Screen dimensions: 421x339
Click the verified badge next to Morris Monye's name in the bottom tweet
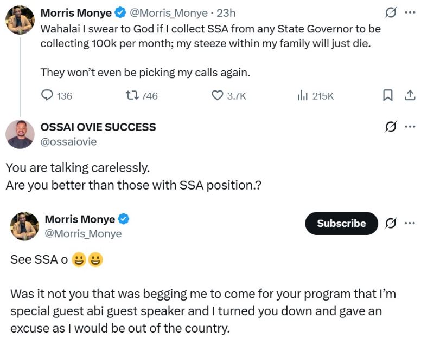pyautogui.click(x=124, y=219)
